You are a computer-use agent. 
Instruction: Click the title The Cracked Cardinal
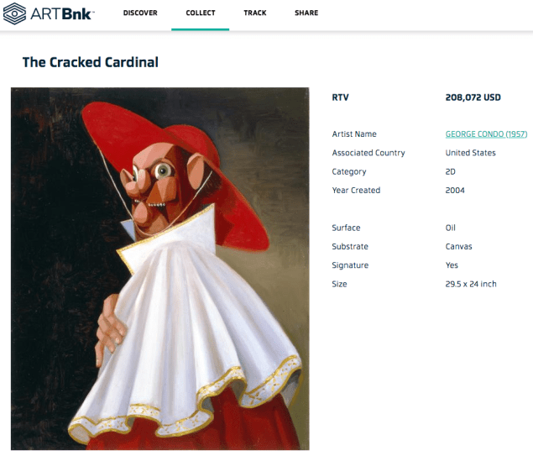91,62
